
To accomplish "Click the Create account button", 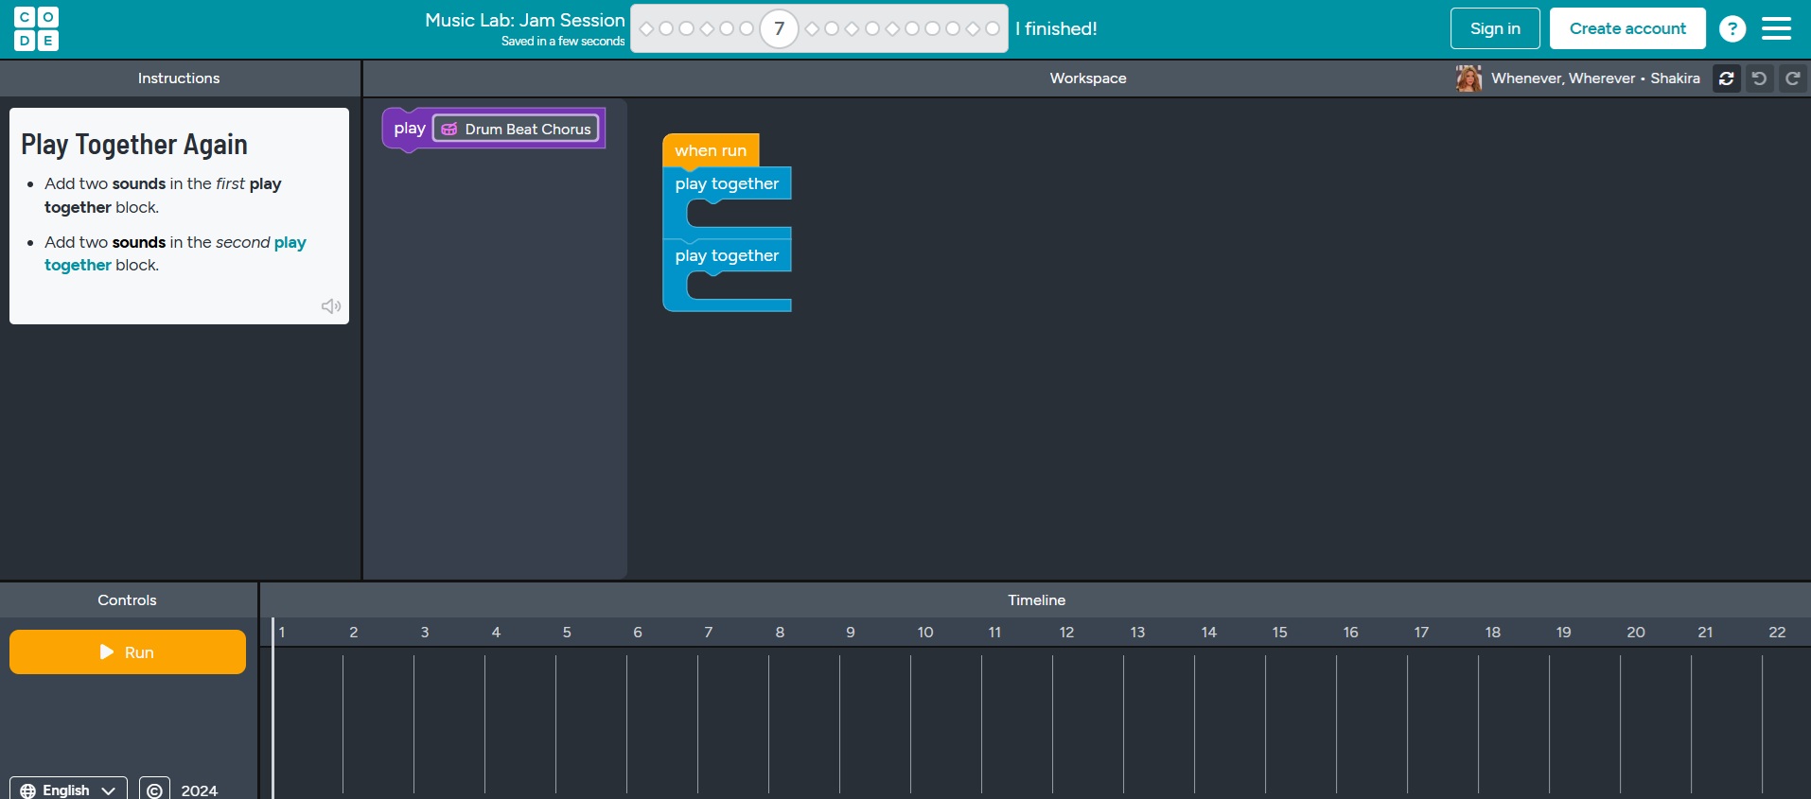I will coord(1626,28).
